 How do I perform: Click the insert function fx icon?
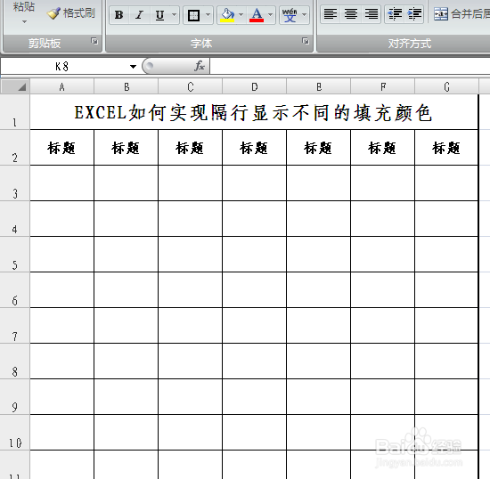(x=200, y=66)
